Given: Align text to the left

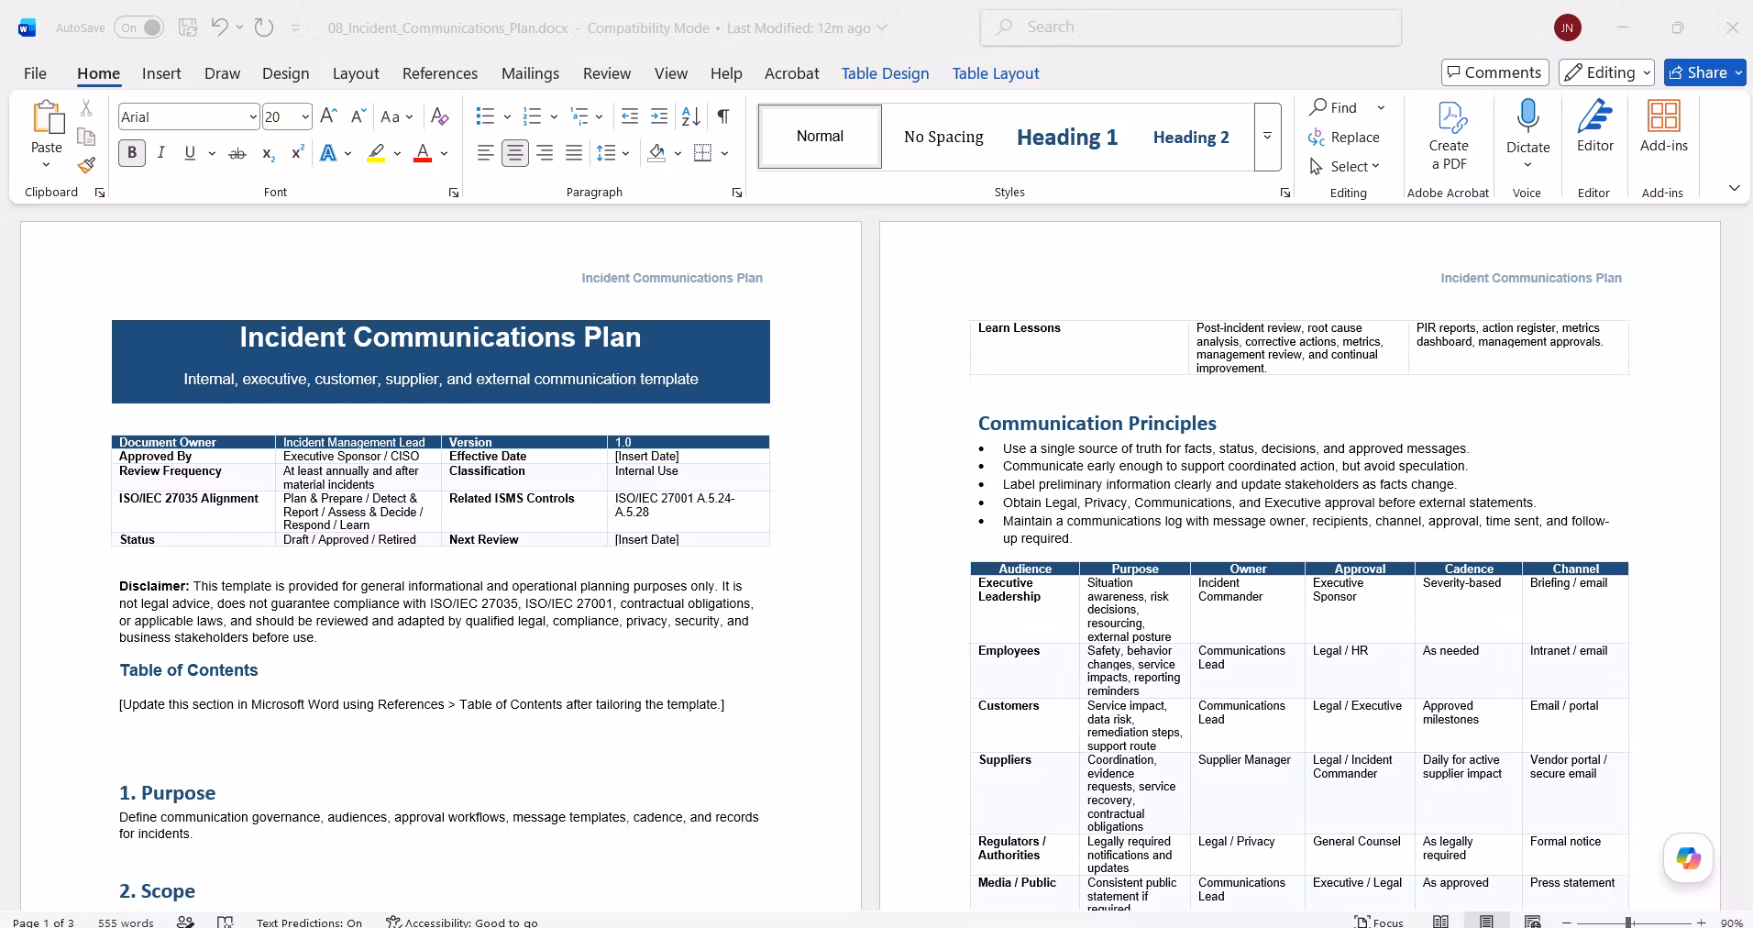Looking at the screenshot, I should coord(486,153).
